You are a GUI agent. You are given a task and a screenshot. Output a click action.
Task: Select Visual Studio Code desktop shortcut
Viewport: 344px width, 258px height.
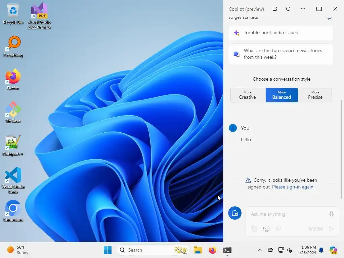click(13, 180)
